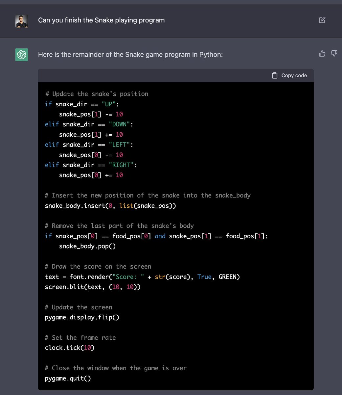Click the clock.tick(10) line
Image resolution: width=342 pixels, height=395 pixels.
[69, 348]
